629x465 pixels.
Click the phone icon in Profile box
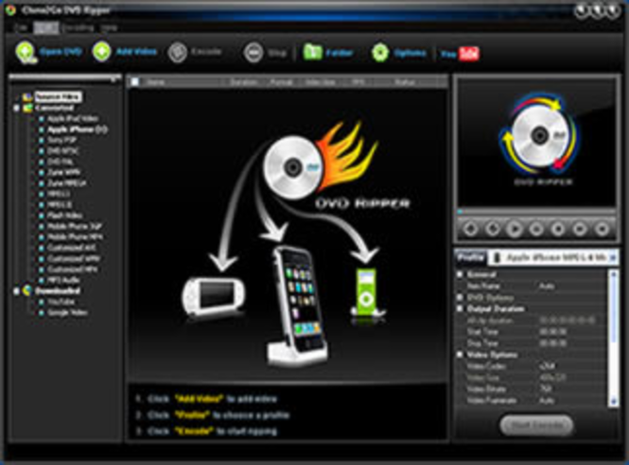[x=497, y=258]
